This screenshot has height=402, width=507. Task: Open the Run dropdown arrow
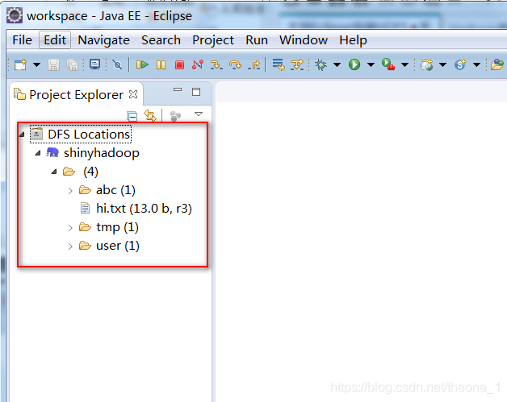pyautogui.click(x=371, y=64)
